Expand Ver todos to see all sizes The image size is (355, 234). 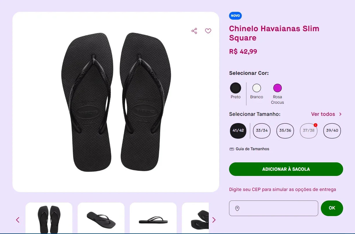pos(323,114)
